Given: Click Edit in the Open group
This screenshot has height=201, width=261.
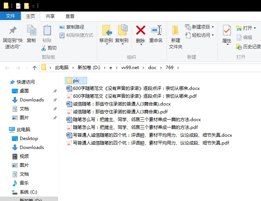Looking at the screenshot, I should 244,38.
